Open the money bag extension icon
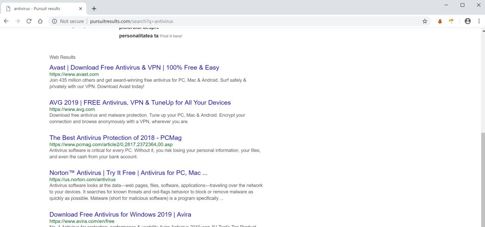The height and width of the screenshot is (227, 485). (440, 21)
